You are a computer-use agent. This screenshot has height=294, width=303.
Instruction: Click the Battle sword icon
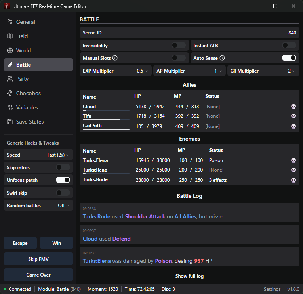[10, 65]
